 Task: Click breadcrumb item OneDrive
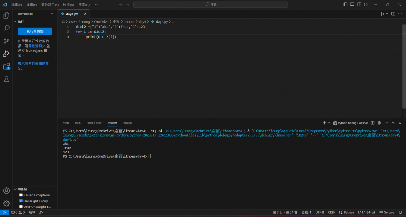coord(101,22)
